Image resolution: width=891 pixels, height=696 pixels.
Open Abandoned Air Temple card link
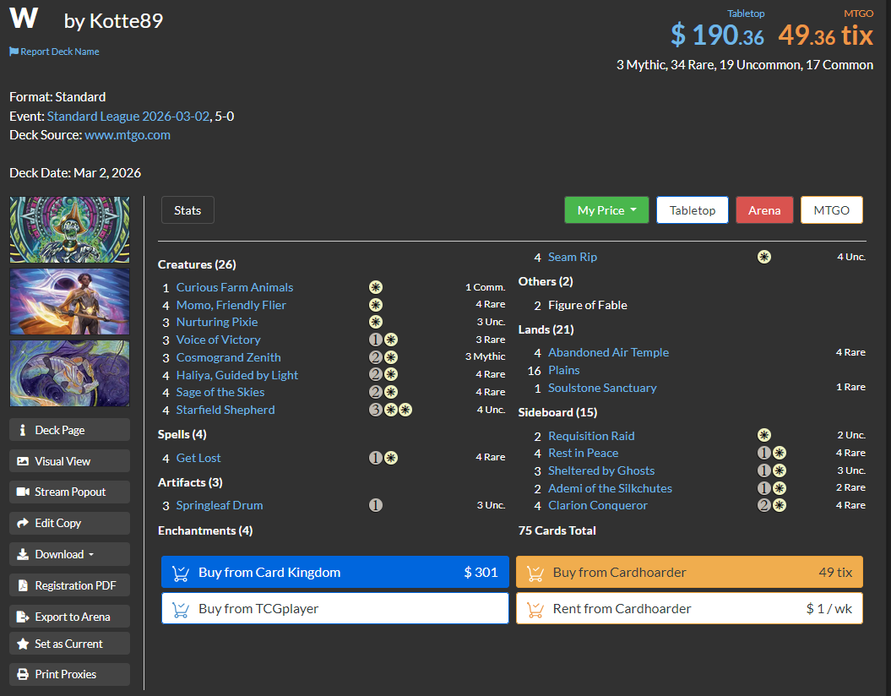pyautogui.click(x=608, y=352)
